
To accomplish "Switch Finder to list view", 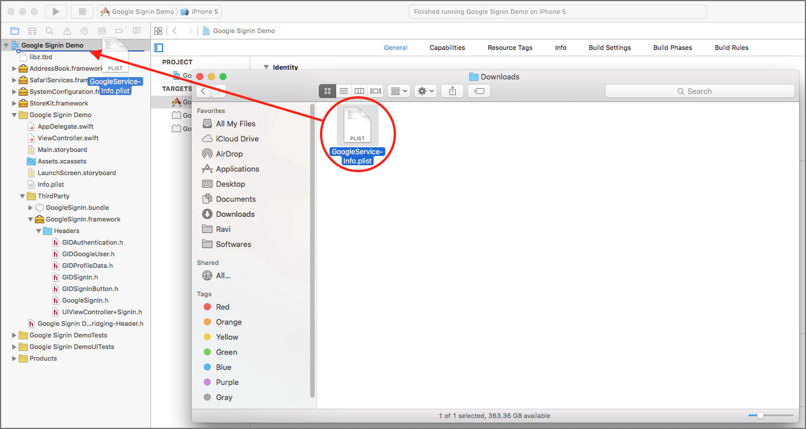I will (x=344, y=90).
